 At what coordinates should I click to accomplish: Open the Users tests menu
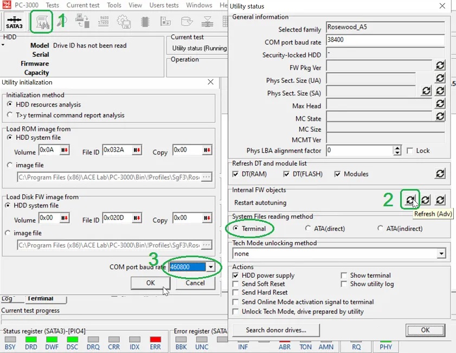pyautogui.click(x=164, y=5)
